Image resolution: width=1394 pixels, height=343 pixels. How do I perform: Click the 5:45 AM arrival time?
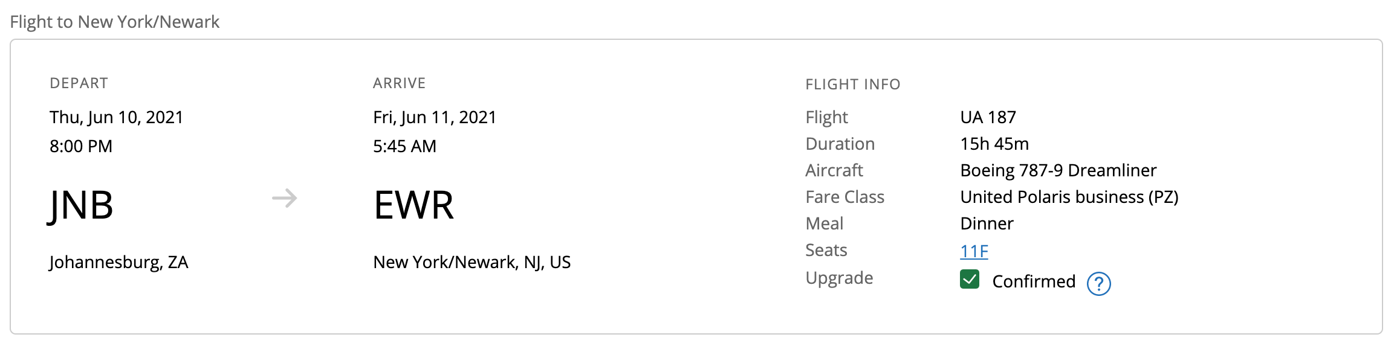404,146
